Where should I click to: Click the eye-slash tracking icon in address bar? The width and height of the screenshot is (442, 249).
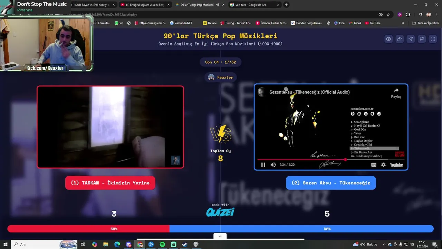(381, 15)
